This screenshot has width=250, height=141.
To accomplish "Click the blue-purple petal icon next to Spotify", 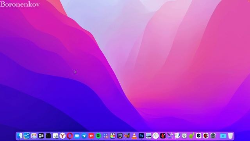I will click(x=105, y=136).
